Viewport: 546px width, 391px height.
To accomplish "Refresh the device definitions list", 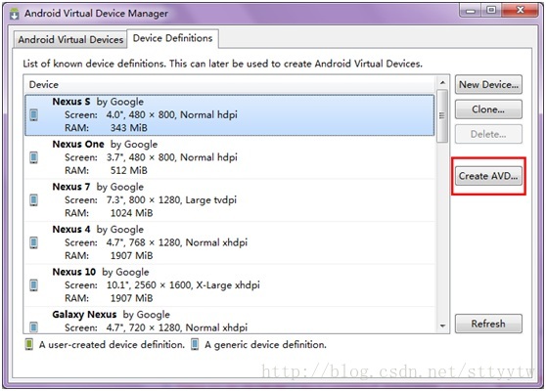I will coord(488,324).
